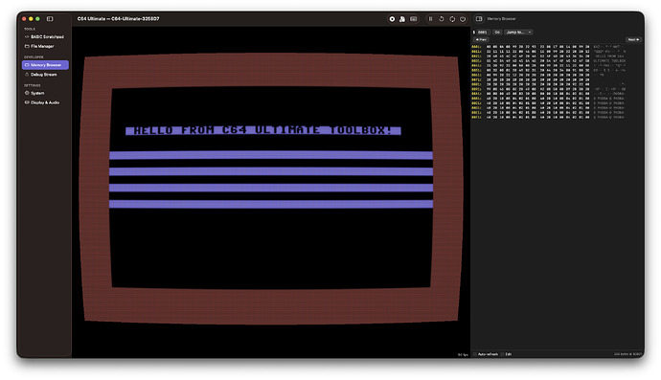
Task: Click the keyboard icon in the toolbar
Action: click(x=414, y=19)
